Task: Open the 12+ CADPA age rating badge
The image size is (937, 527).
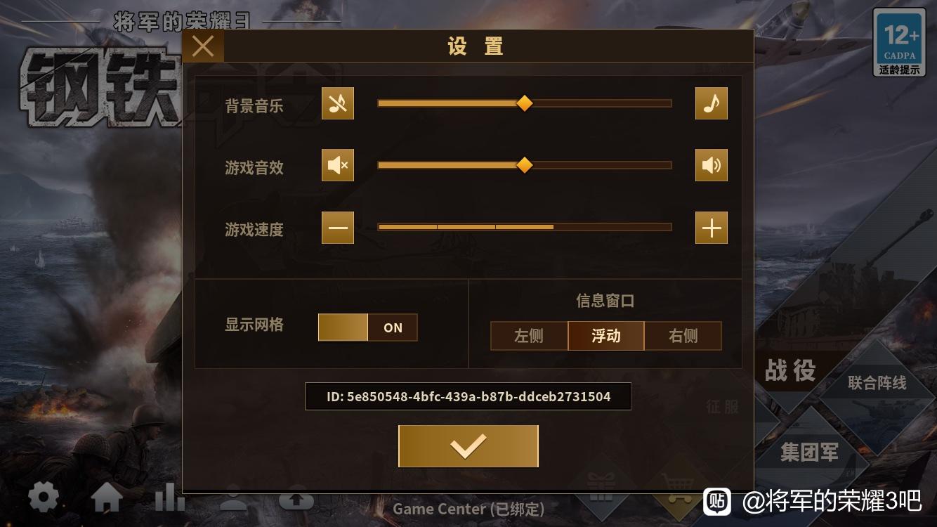Action: click(x=900, y=43)
